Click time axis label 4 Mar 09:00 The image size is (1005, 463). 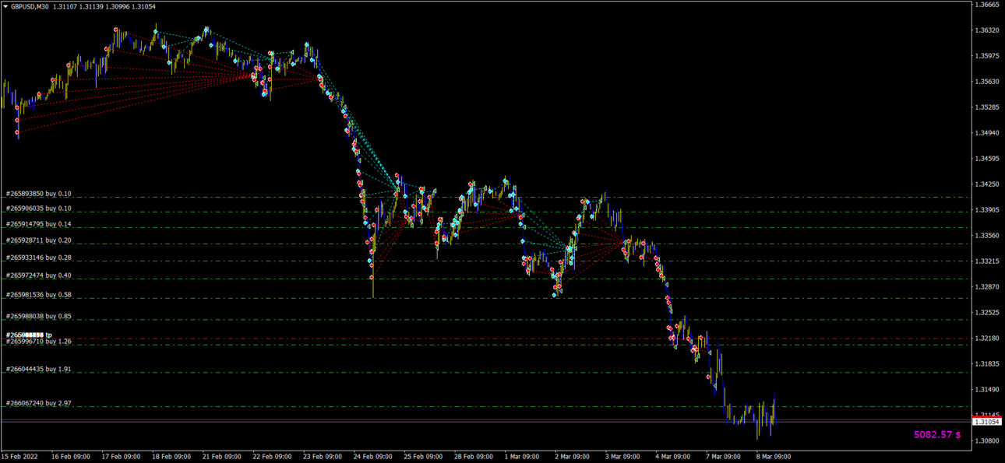coord(674,457)
